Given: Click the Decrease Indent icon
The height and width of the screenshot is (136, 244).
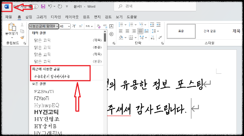Looking at the screenshot, I should coord(152,25).
